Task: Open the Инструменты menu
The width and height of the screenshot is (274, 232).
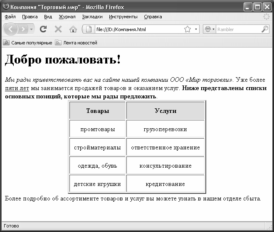Action: [123, 17]
